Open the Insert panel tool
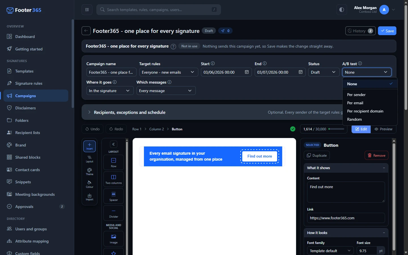This screenshot has height=255, width=408. click(90, 146)
